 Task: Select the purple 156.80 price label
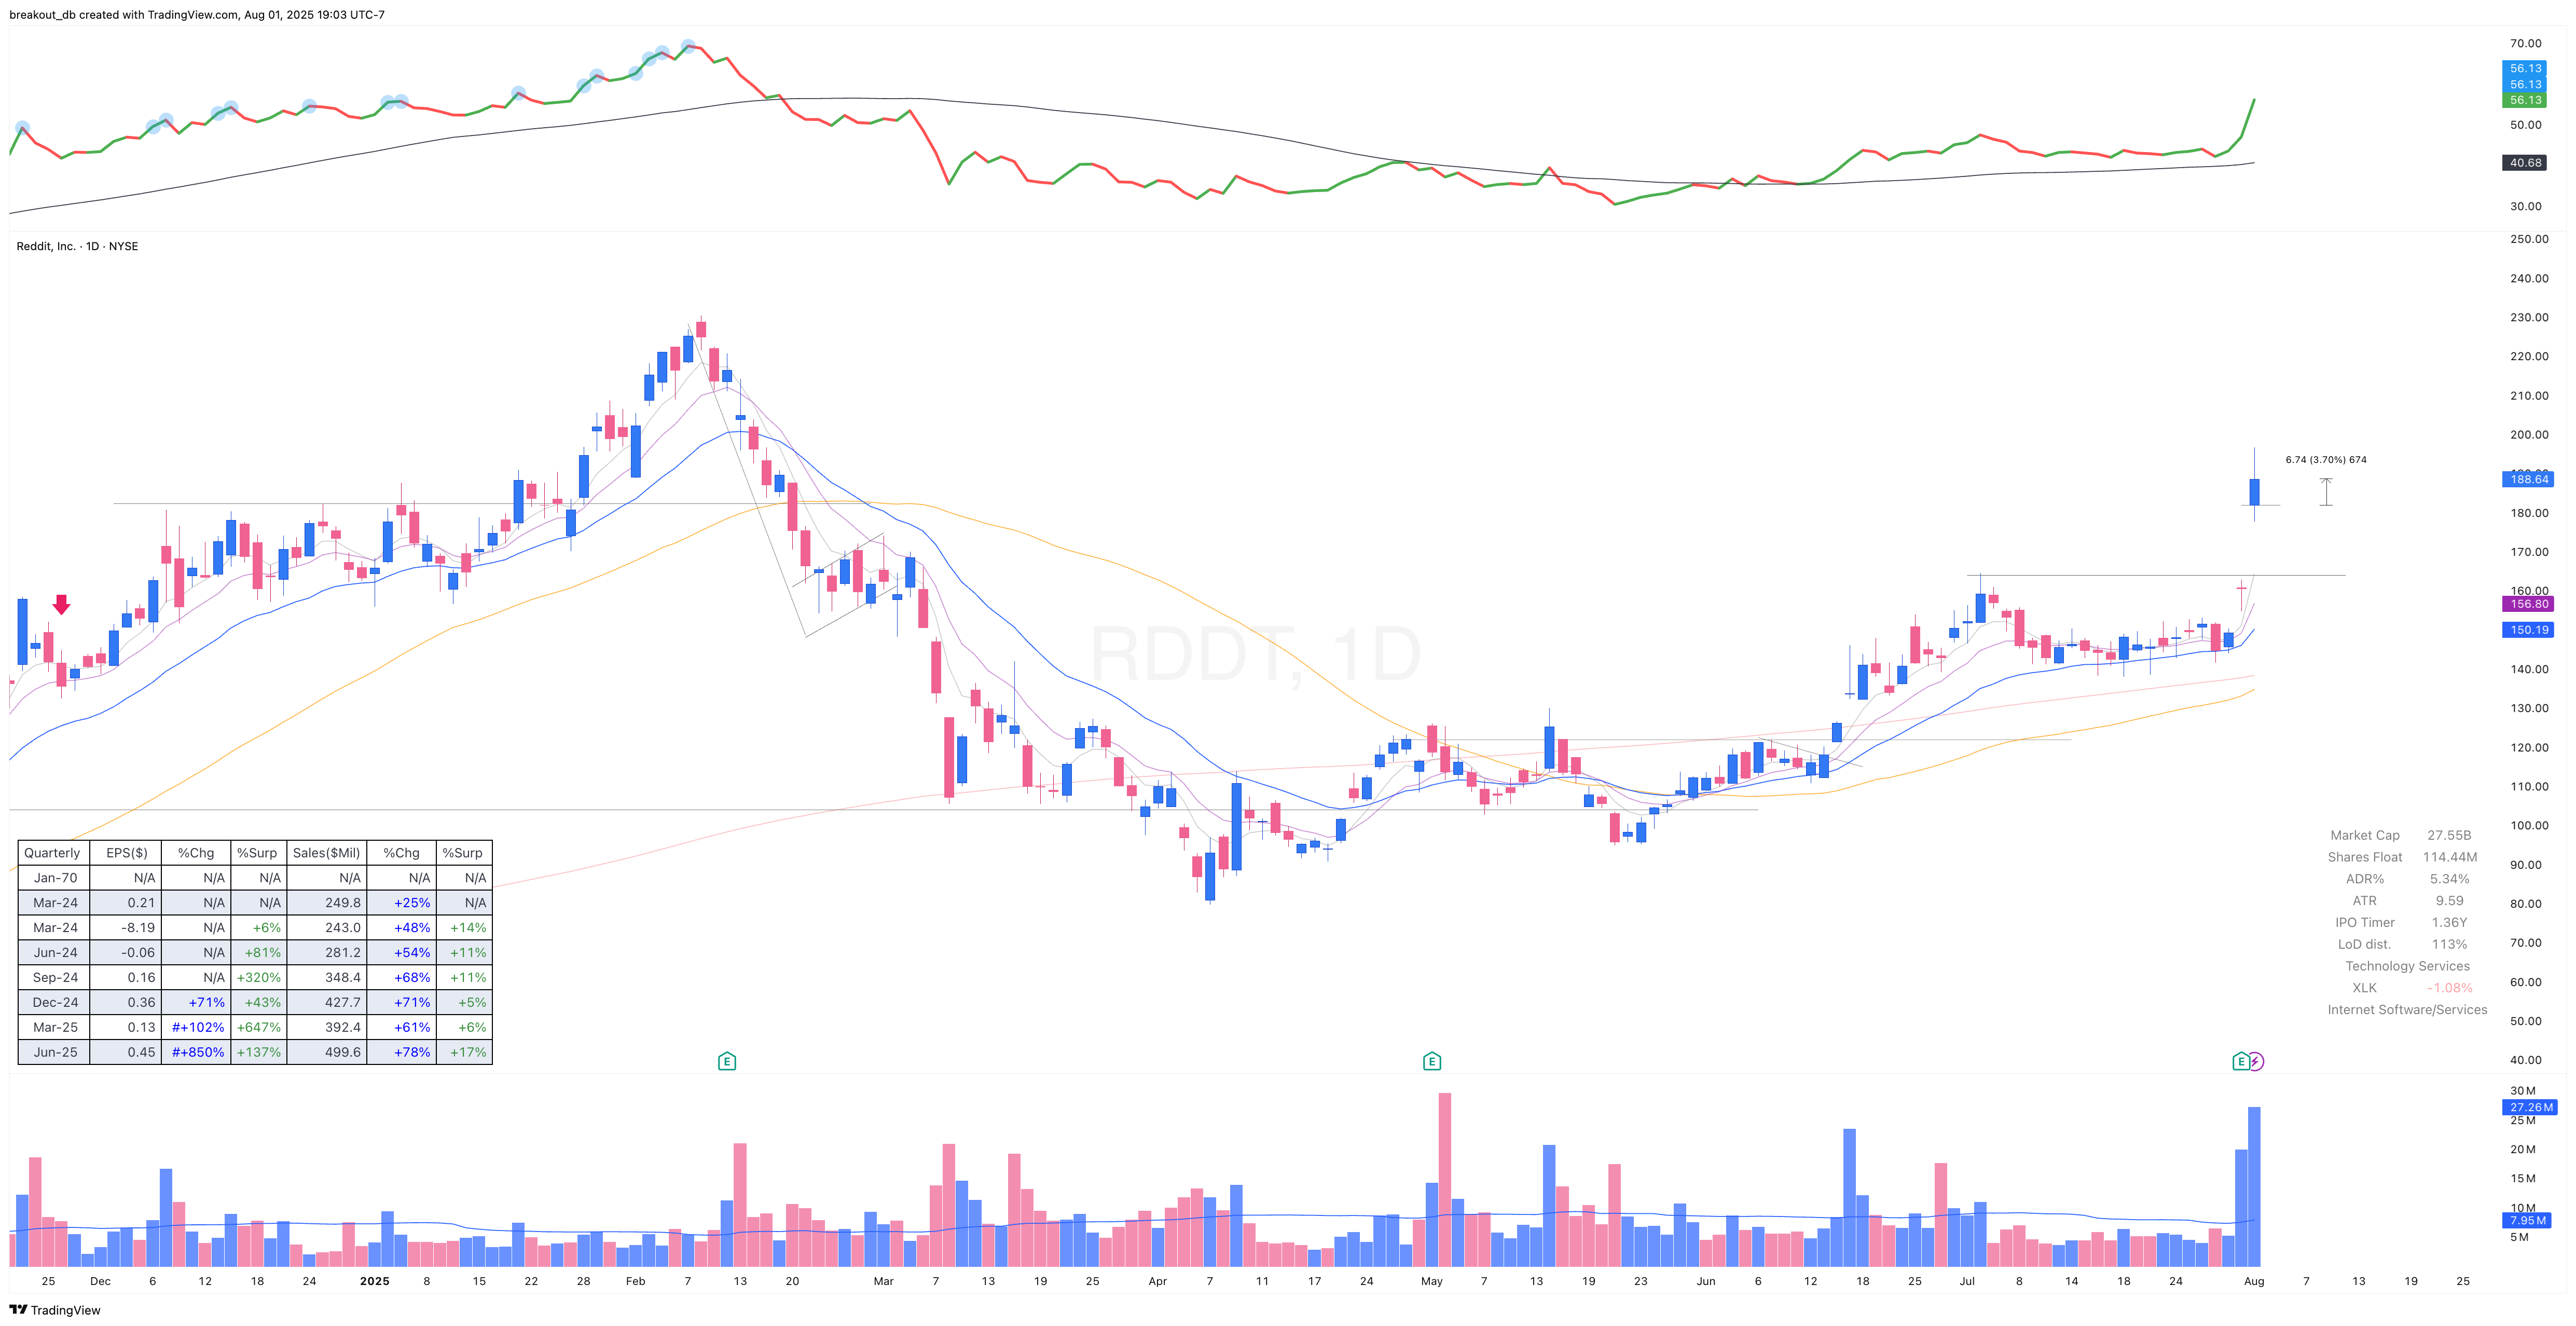tap(2529, 604)
